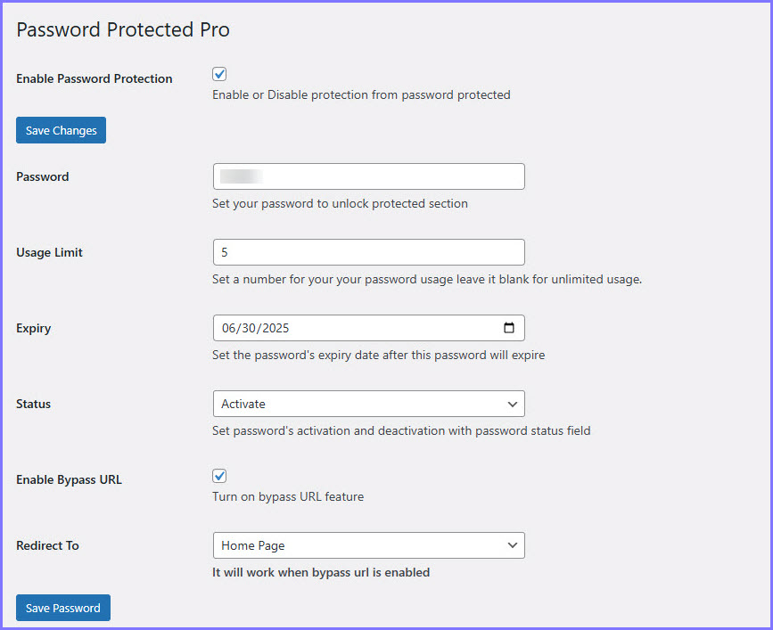The image size is (773, 630).
Task: Click the "Password" field label
Action: [43, 176]
